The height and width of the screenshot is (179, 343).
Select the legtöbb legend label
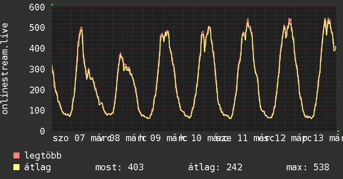(43, 156)
